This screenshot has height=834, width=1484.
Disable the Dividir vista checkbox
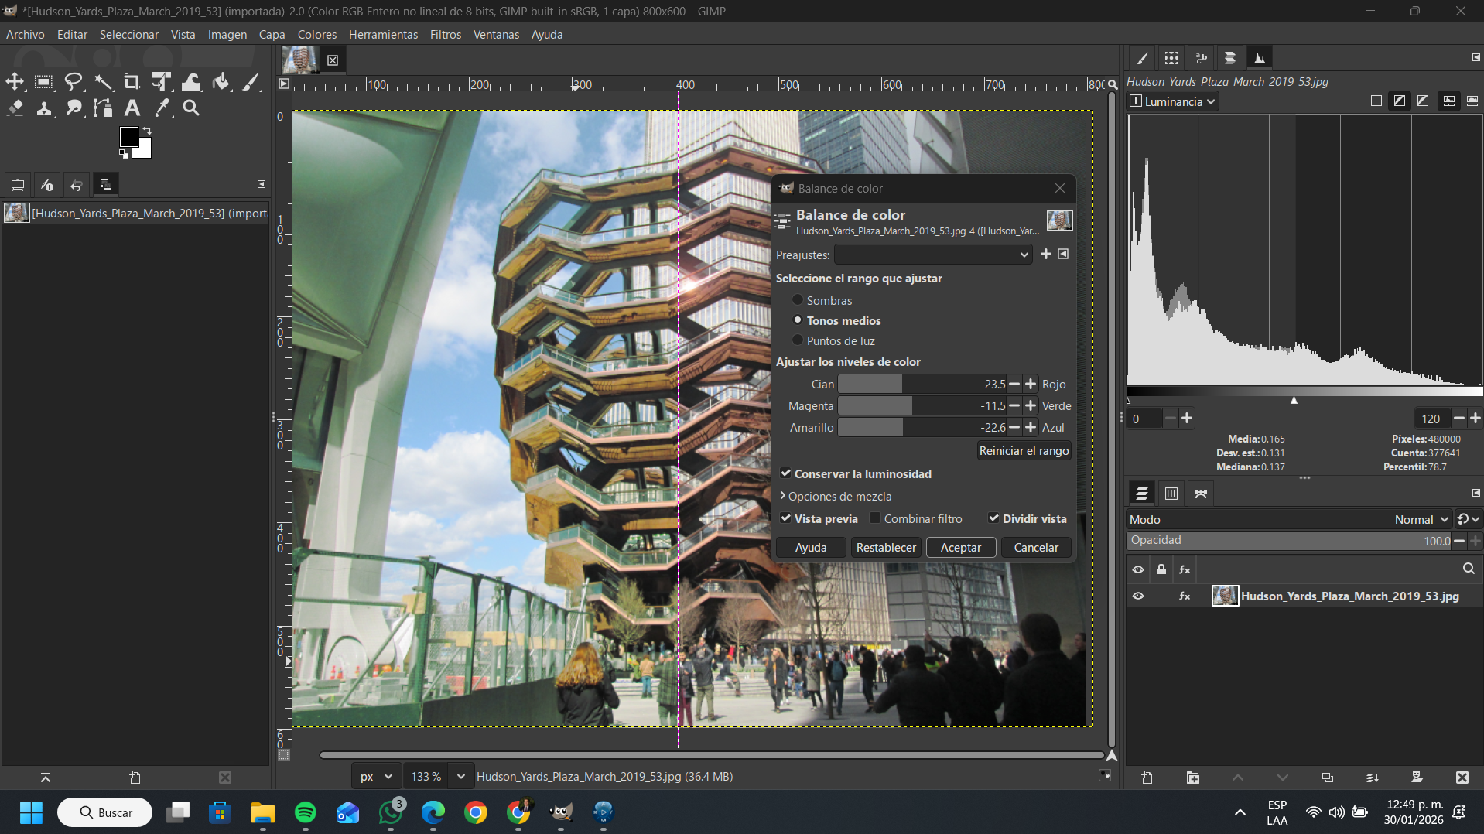(x=993, y=518)
